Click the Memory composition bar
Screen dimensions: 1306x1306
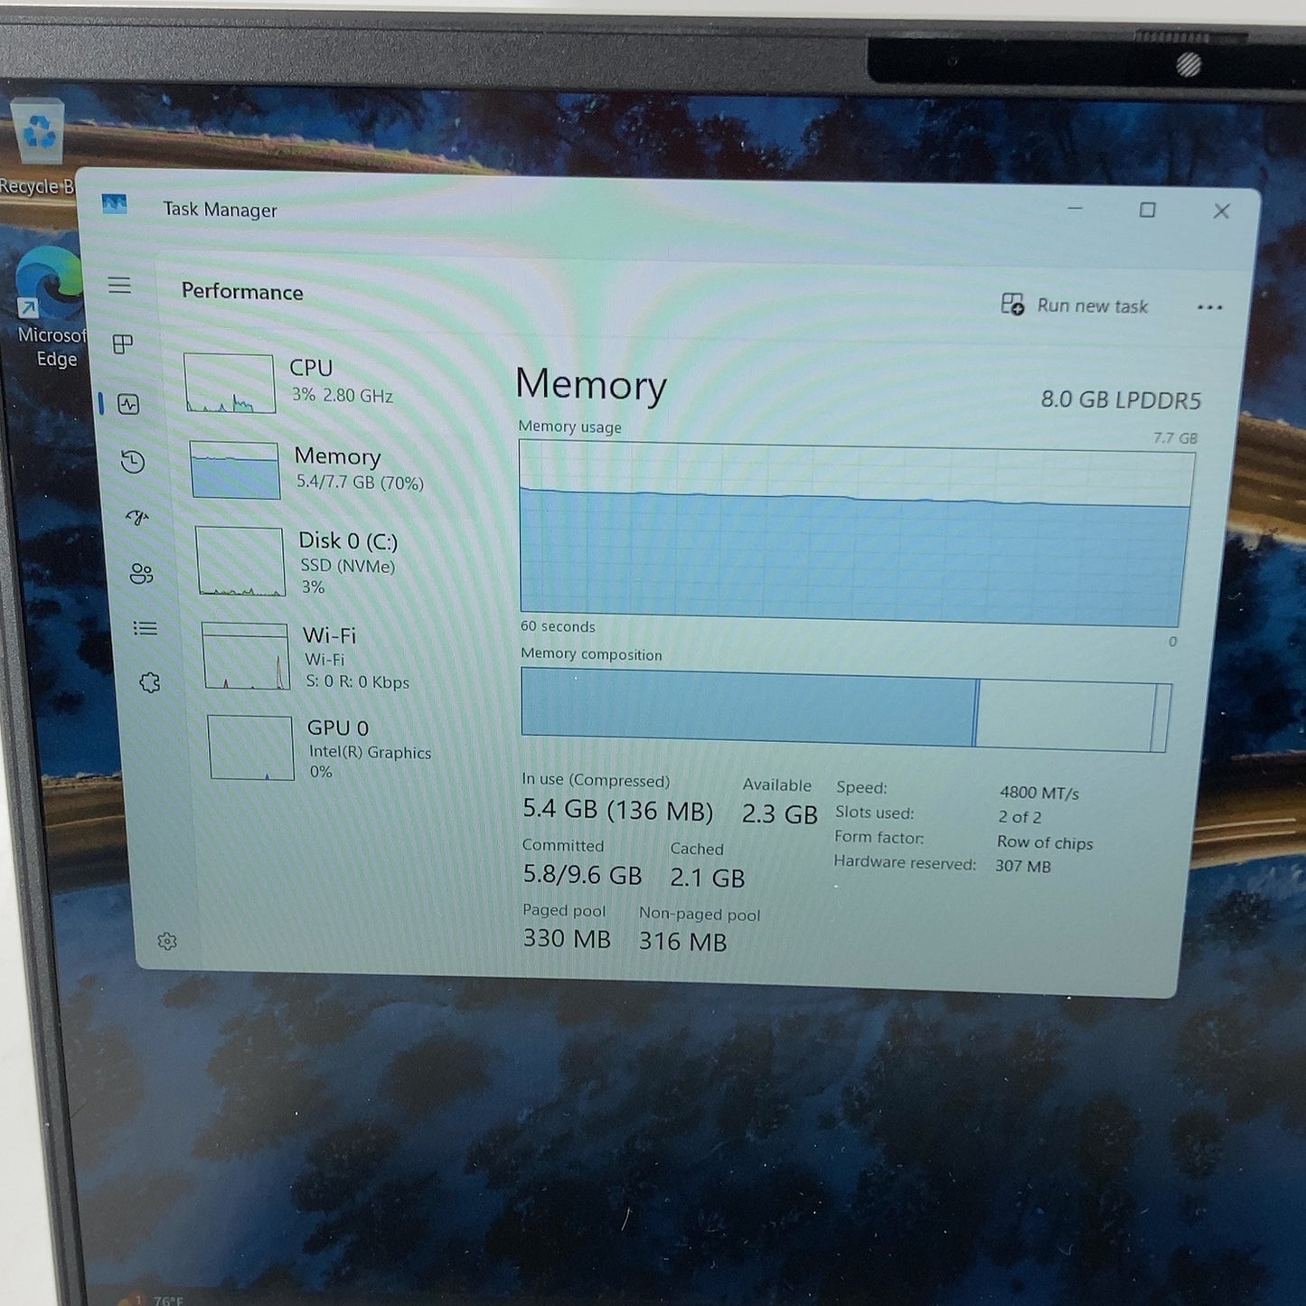(x=846, y=709)
